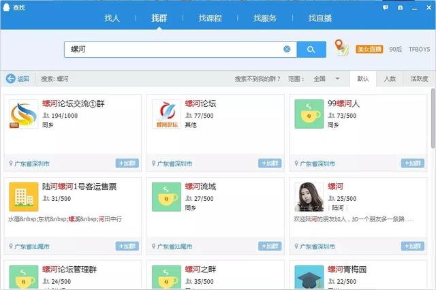This screenshot has height=290, width=436.
Task: Open the feedback speech bubble icon
Action: (x=385, y=7)
